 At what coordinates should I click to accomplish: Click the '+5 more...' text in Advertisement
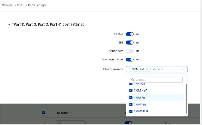pos(159,69)
